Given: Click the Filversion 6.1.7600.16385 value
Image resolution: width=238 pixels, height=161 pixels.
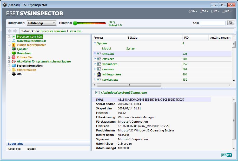Looking at the screenshot, I should (143, 126).
